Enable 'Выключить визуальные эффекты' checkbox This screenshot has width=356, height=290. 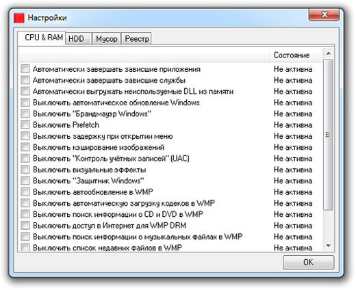25,169
